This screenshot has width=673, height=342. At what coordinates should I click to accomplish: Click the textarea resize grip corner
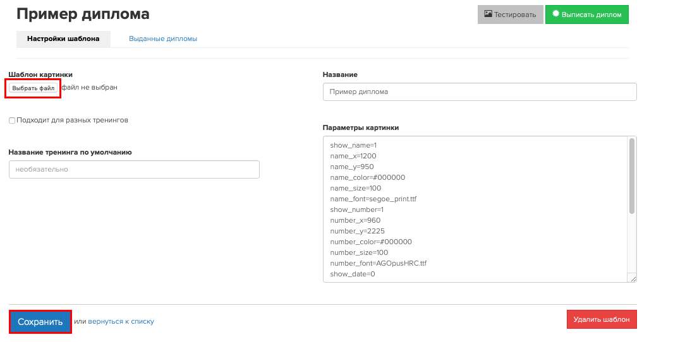point(633,278)
